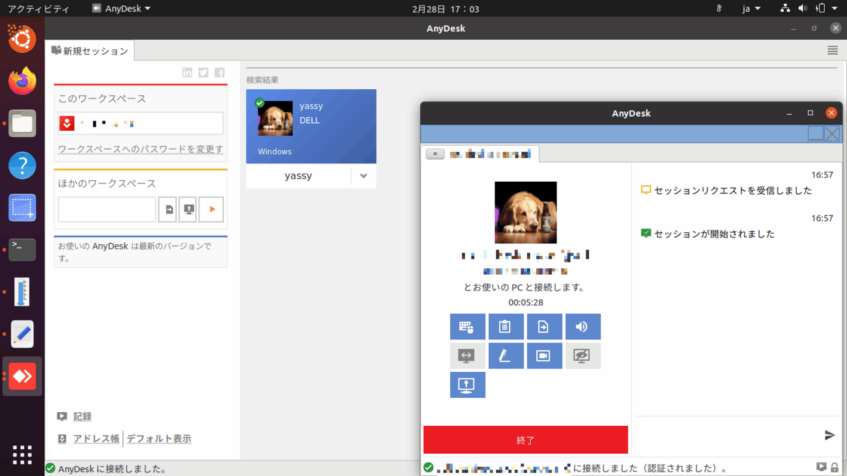This screenshot has height=476, width=847.
Task: Open the LinkedIn share icon
Action: (x=187, y=72)
